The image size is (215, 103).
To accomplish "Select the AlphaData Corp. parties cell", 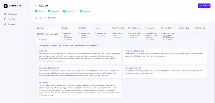I will coord(69,35).
